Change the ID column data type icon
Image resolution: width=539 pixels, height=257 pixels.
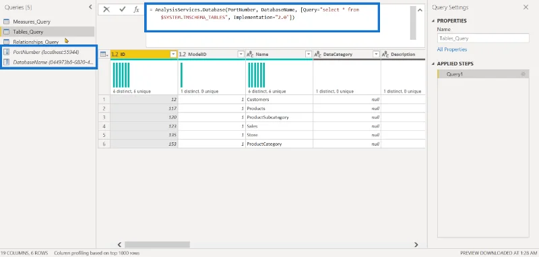coord(115,55)
